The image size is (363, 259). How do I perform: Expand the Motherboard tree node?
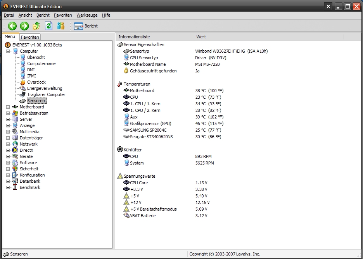coord(8,107)
